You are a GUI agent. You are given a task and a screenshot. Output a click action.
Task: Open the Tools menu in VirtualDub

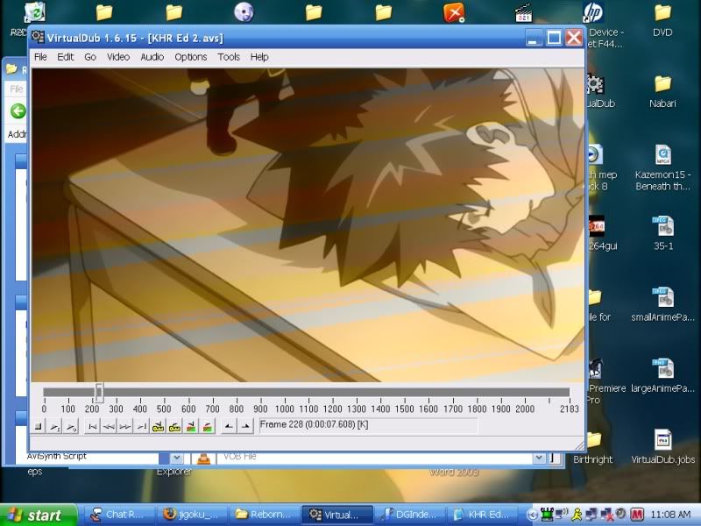(x=229, y=57)
